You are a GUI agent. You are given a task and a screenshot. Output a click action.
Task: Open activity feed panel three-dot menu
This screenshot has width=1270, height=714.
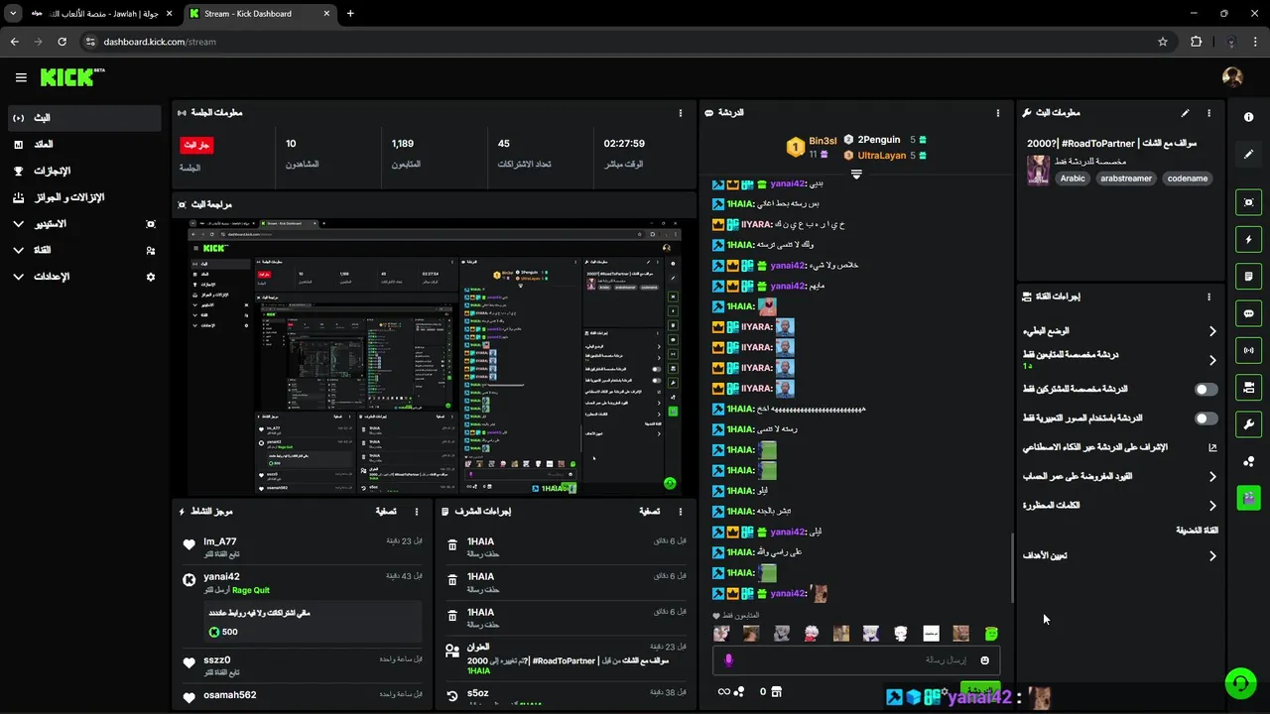(417, 512)
